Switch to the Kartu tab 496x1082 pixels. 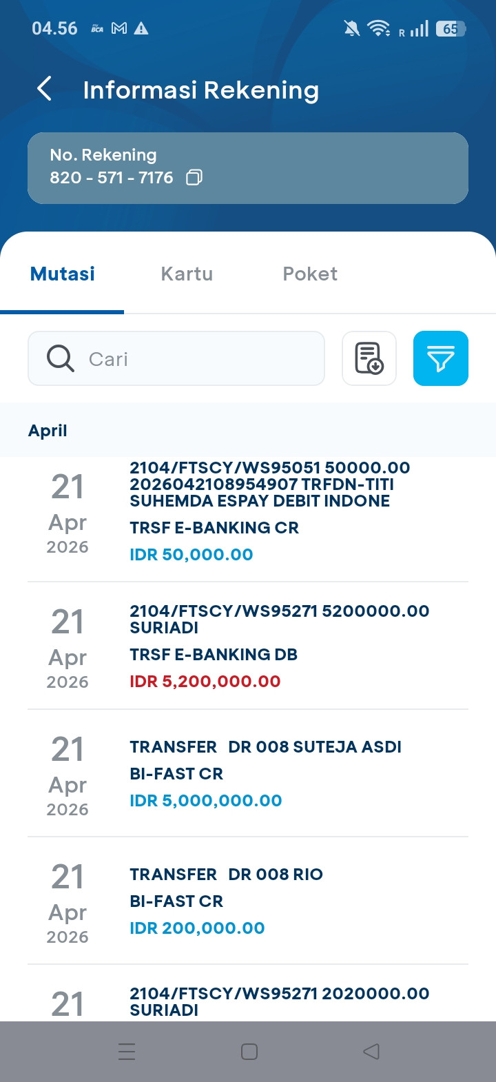coord(187,274)
